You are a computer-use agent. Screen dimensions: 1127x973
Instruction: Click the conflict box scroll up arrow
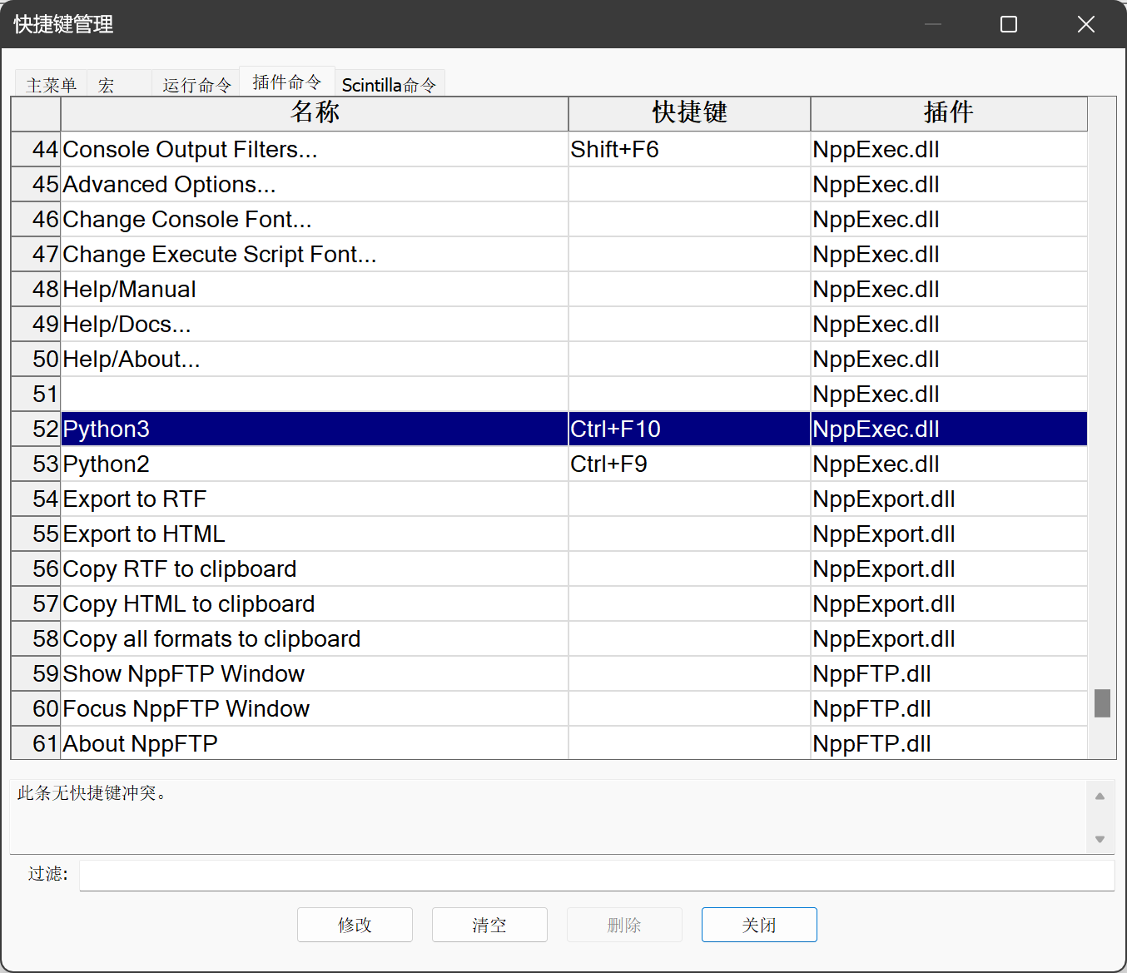coord(1100,797)
